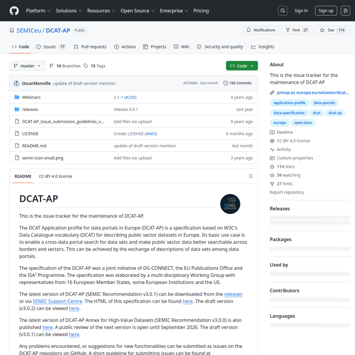Open the 156 Commits history
Viewport: 355px width, 355px height.
coord(237,83)
